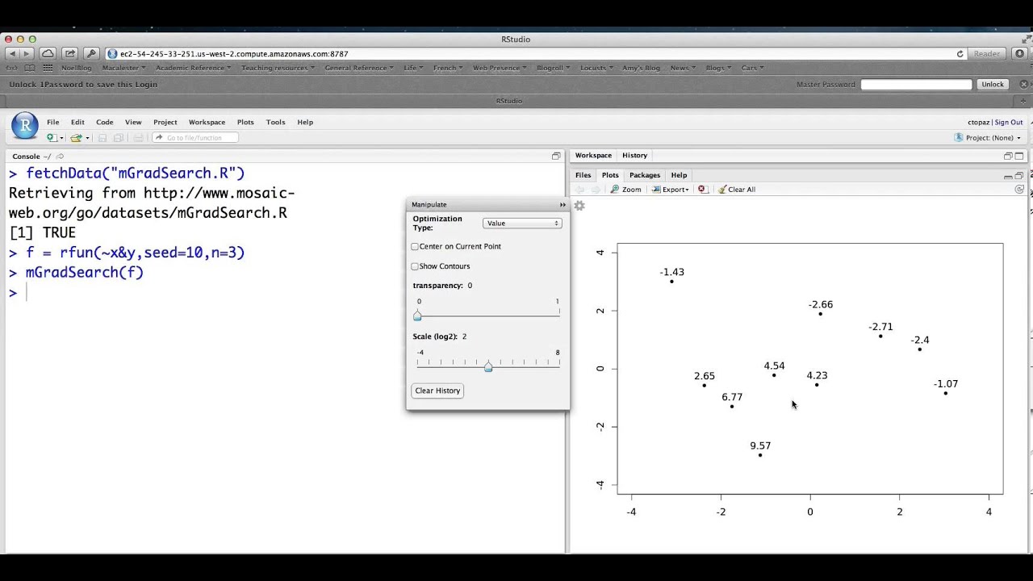Click the remove current plot icon
The width and height of the screenshot is (1033, 581).
(x=702, y=190)
